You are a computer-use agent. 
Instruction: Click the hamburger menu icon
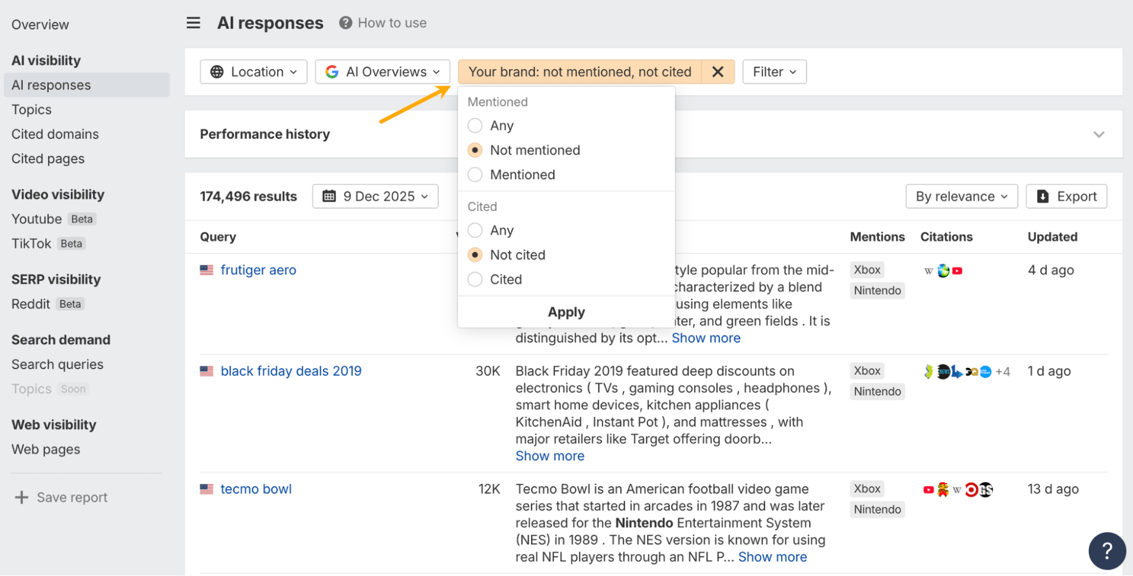pos(193,23)
